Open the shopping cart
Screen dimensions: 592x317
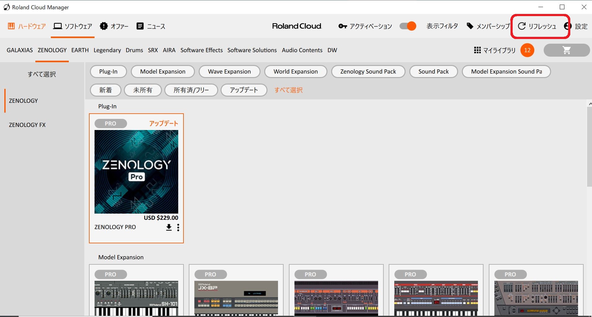click(567, 50)
